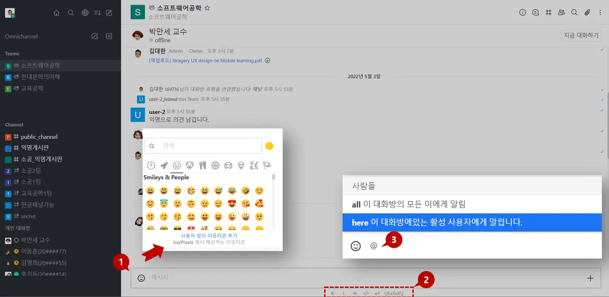The height and width of the screenshot is (297, 609).
Task: Click the 메시지 input field
Action: pos(366,278)
